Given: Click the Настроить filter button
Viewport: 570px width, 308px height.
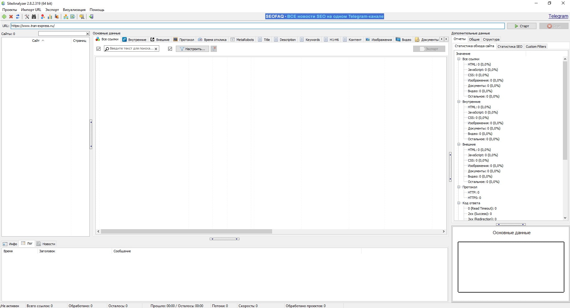Looking at the screenshot, I should [192, 49].
